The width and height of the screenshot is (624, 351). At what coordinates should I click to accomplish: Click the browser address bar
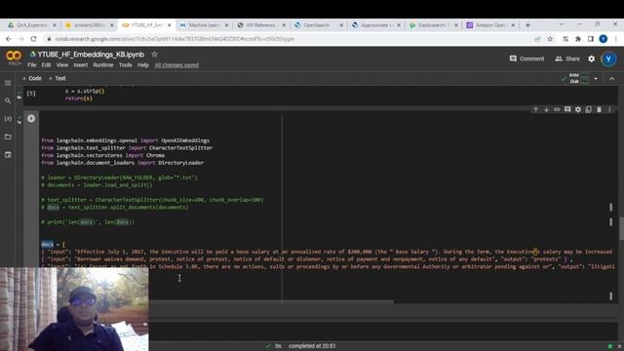tap(287, 39)
